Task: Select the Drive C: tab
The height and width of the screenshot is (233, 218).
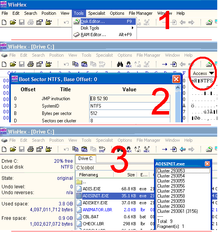Action: click(86, 159)
